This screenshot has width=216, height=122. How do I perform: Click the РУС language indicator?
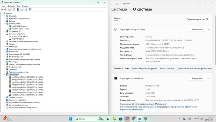coord(190,119)
